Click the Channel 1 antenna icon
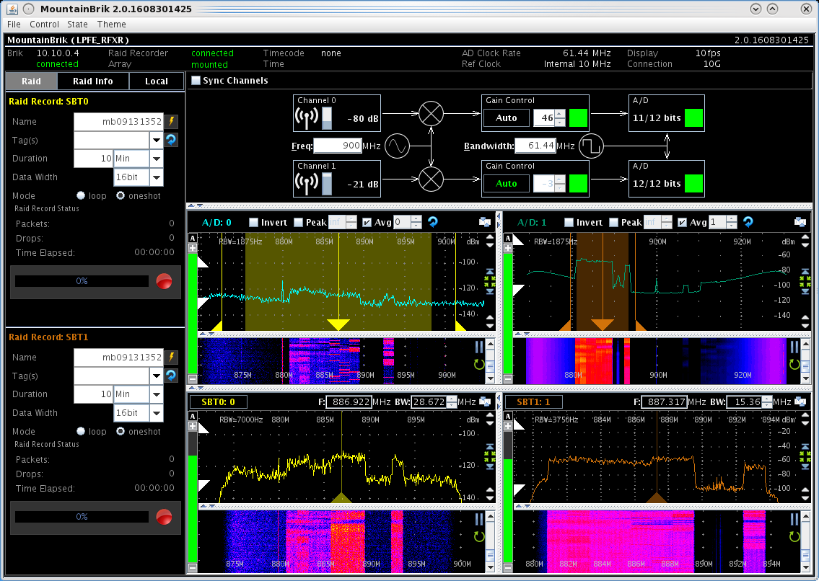 click(307, 183)
